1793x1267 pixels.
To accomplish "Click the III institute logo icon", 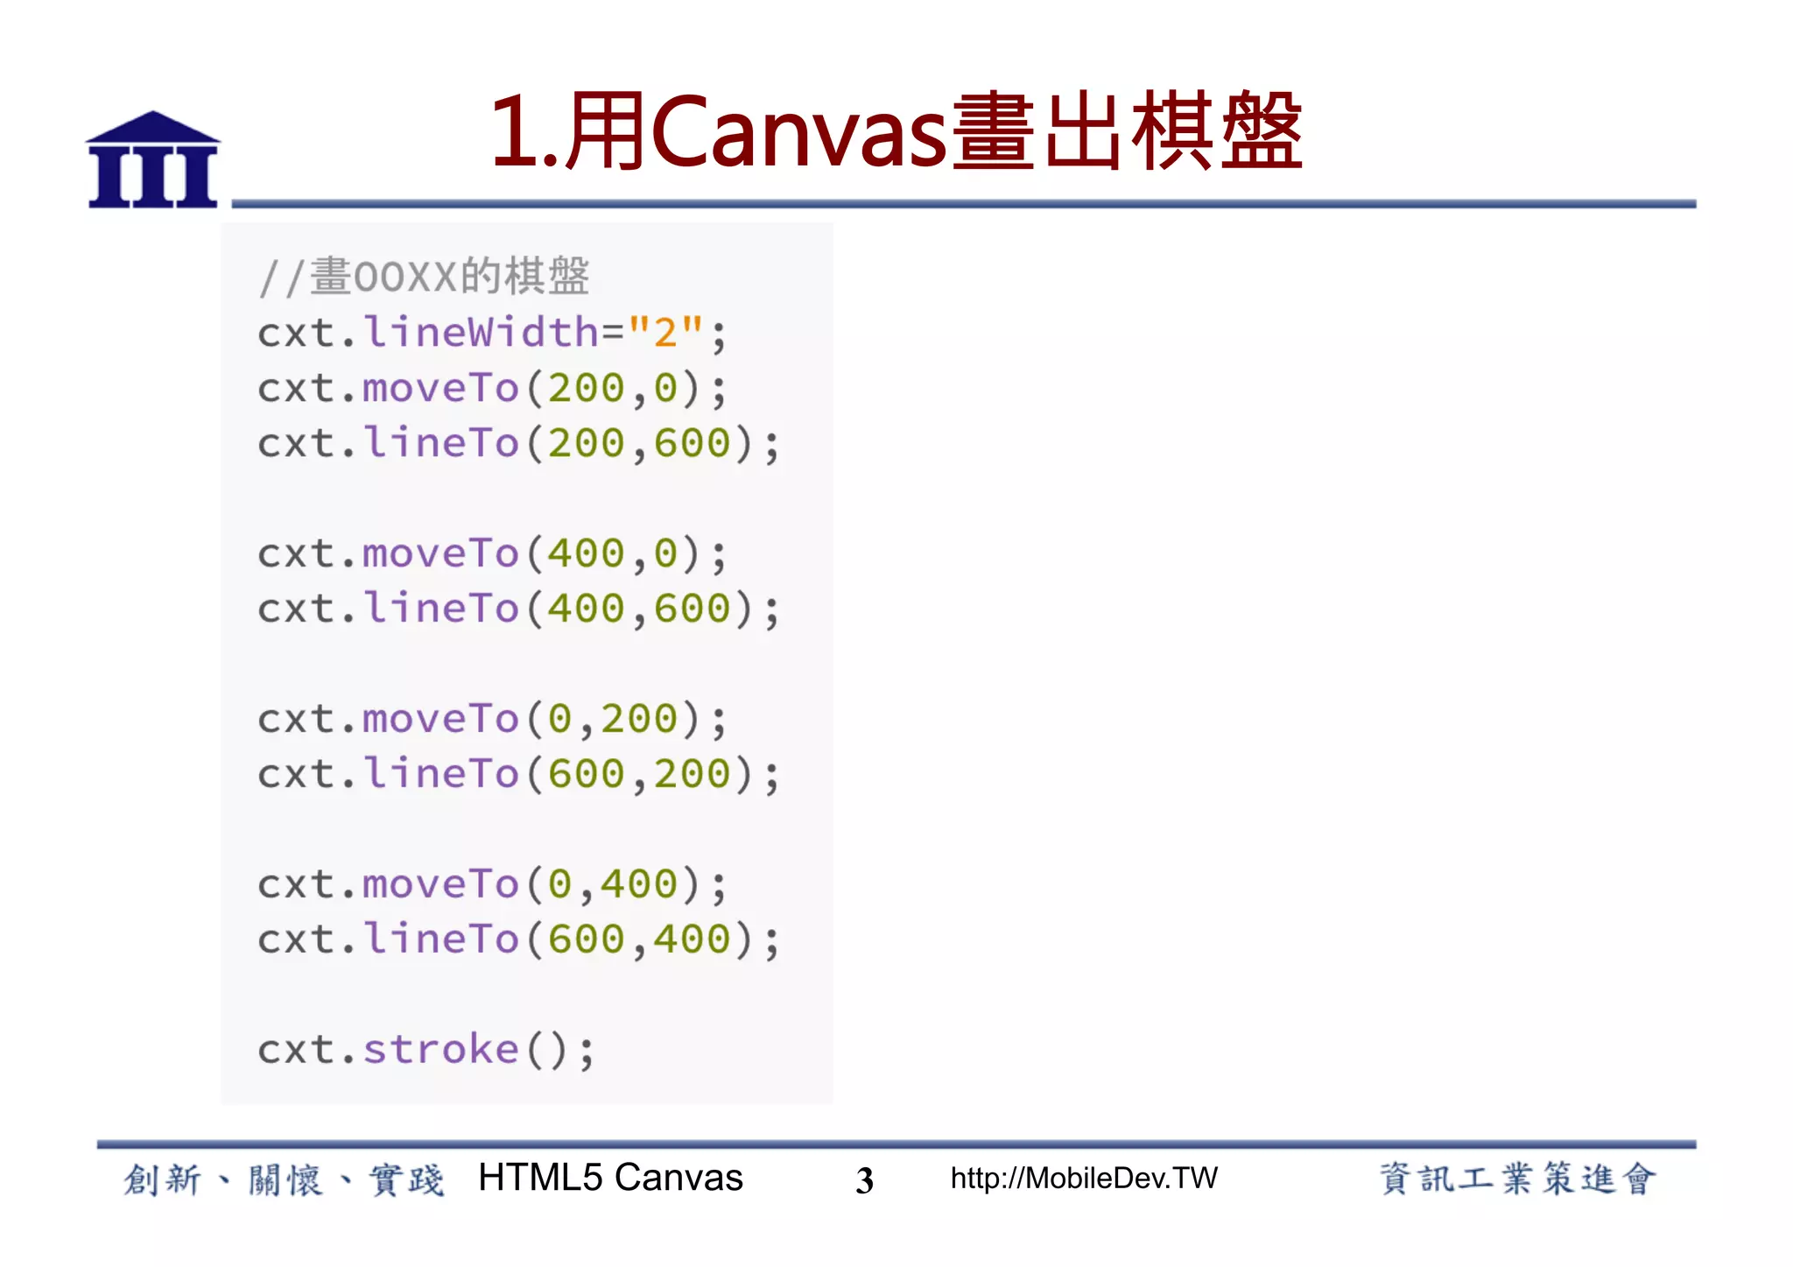I will pyautogui.click(x=153, y=159).
